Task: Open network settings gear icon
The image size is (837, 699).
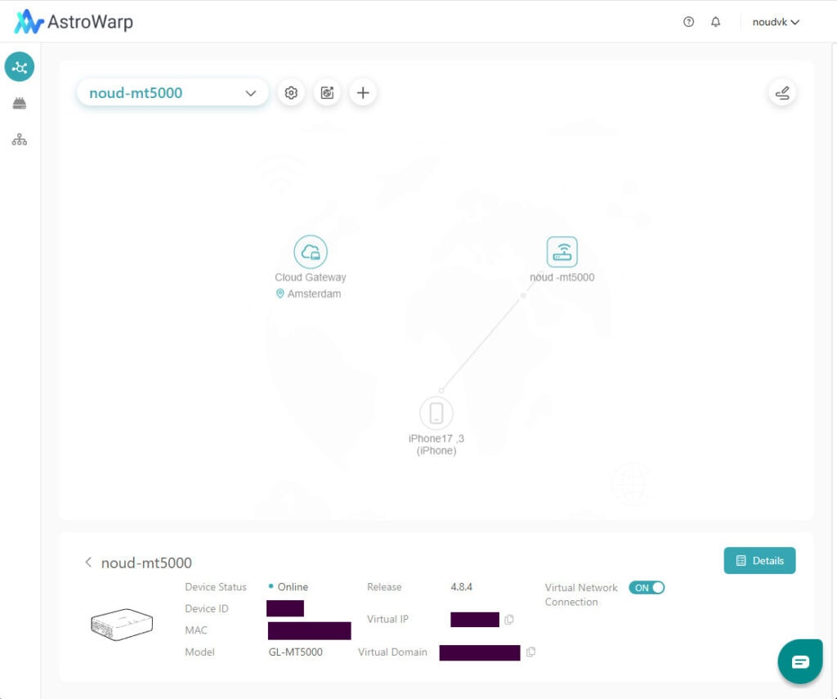Action: 291,93
